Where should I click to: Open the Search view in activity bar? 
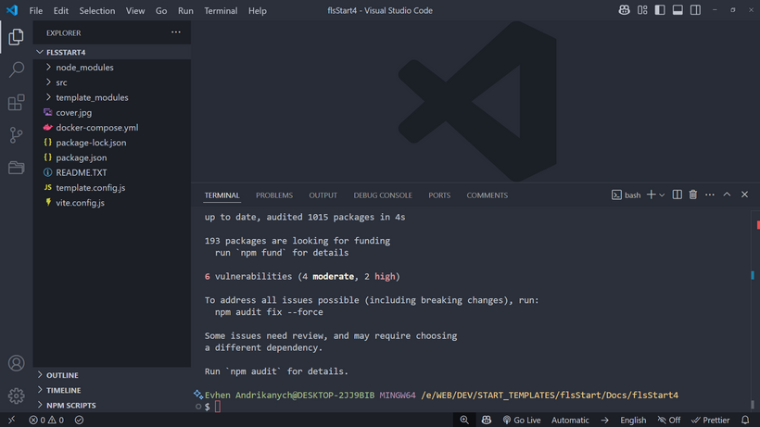(x=16, y=69)
